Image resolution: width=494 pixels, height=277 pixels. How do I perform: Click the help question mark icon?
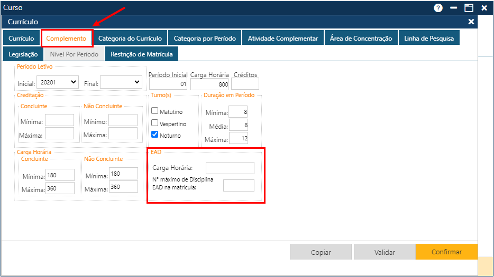click(438, 8)
